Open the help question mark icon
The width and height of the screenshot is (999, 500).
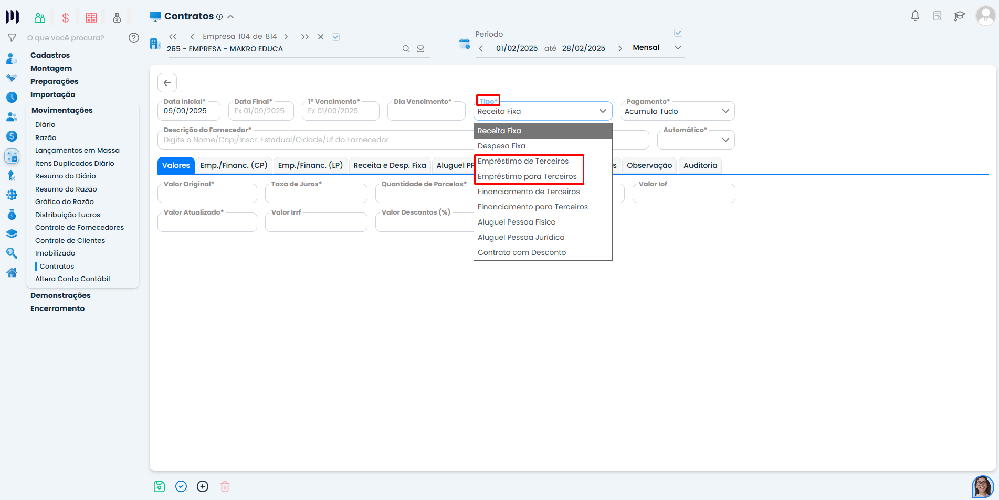click(x=134, y=38)
